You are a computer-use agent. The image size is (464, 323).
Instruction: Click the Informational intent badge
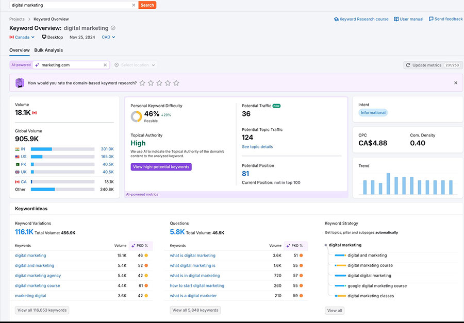(x=373, y=113)
